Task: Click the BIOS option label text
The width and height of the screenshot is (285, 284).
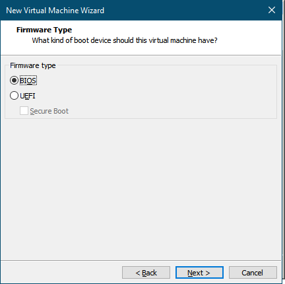Action: coord(28,81)
